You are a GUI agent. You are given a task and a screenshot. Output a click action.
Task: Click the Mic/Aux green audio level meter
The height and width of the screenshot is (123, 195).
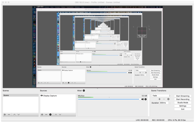(86, 97)
